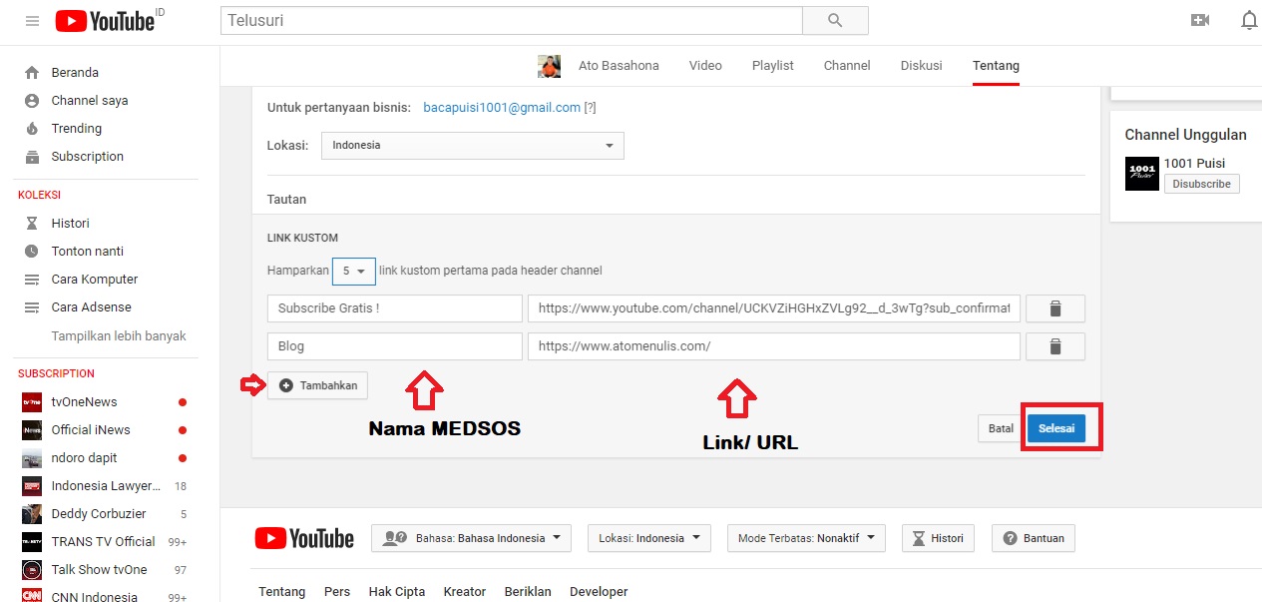Image resolution: width=1262 pixels, height=602 pixels.
Task: Open the footer Kreator link
Action: point(465,592)
